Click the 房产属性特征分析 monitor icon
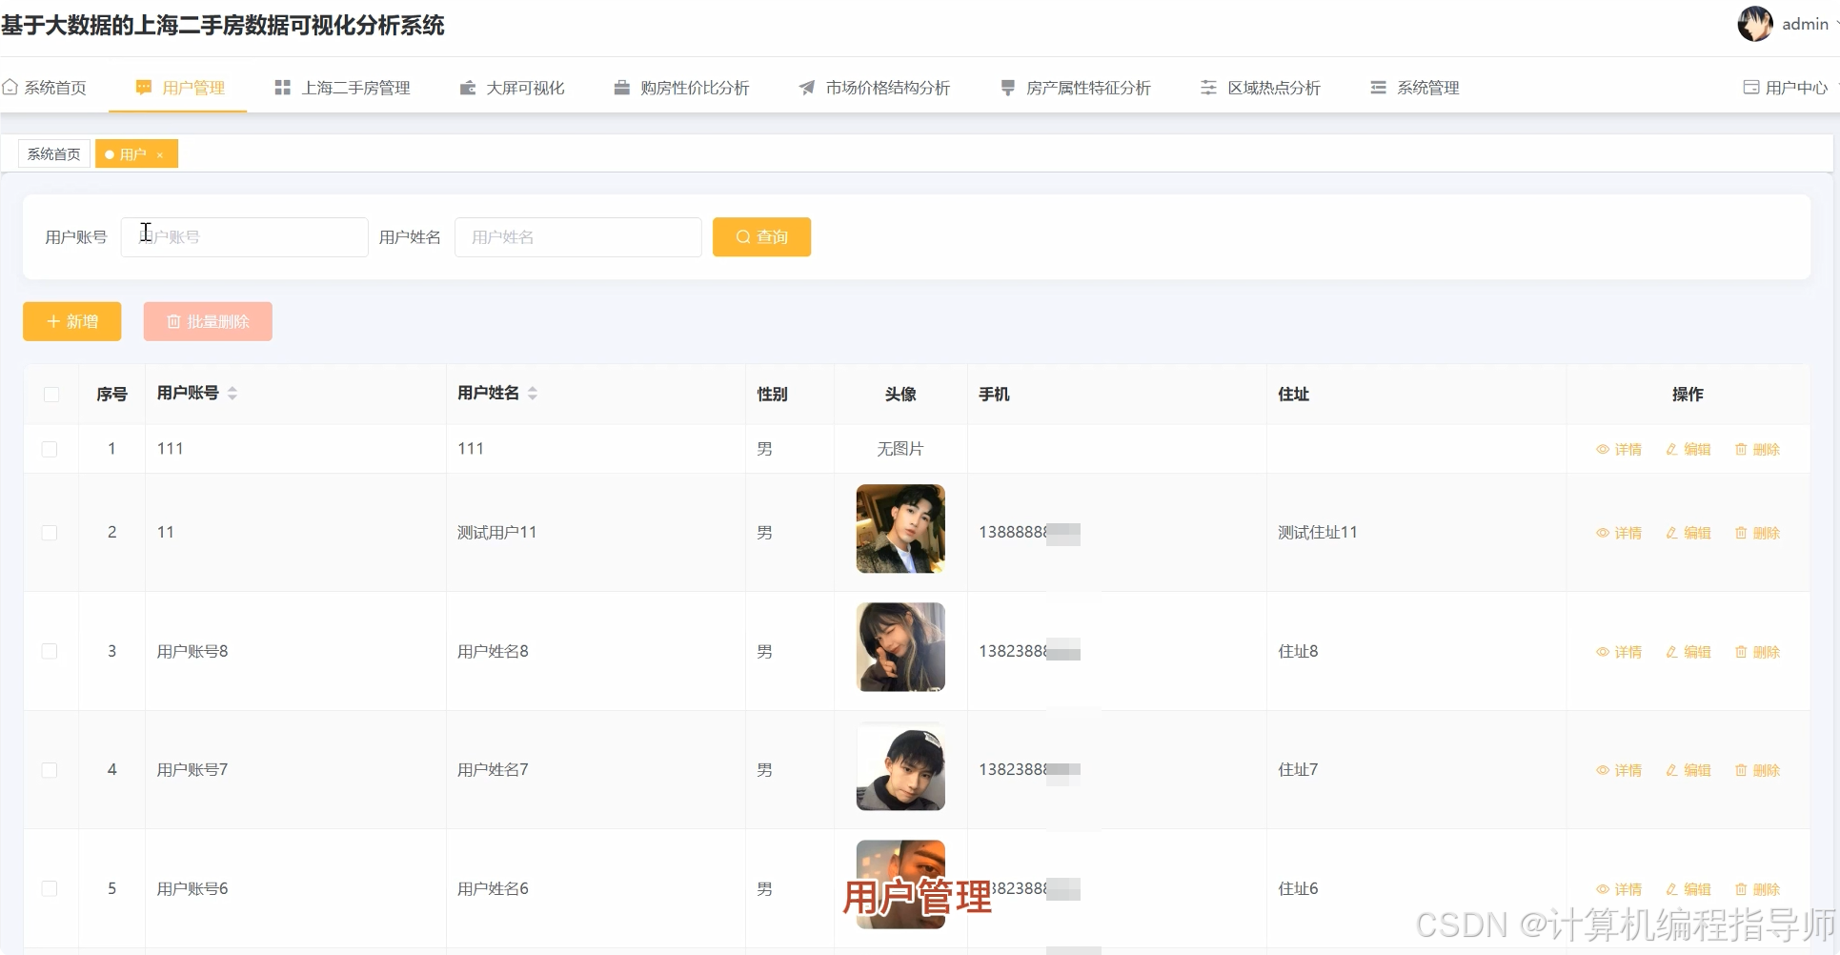 pos(1007,87)
